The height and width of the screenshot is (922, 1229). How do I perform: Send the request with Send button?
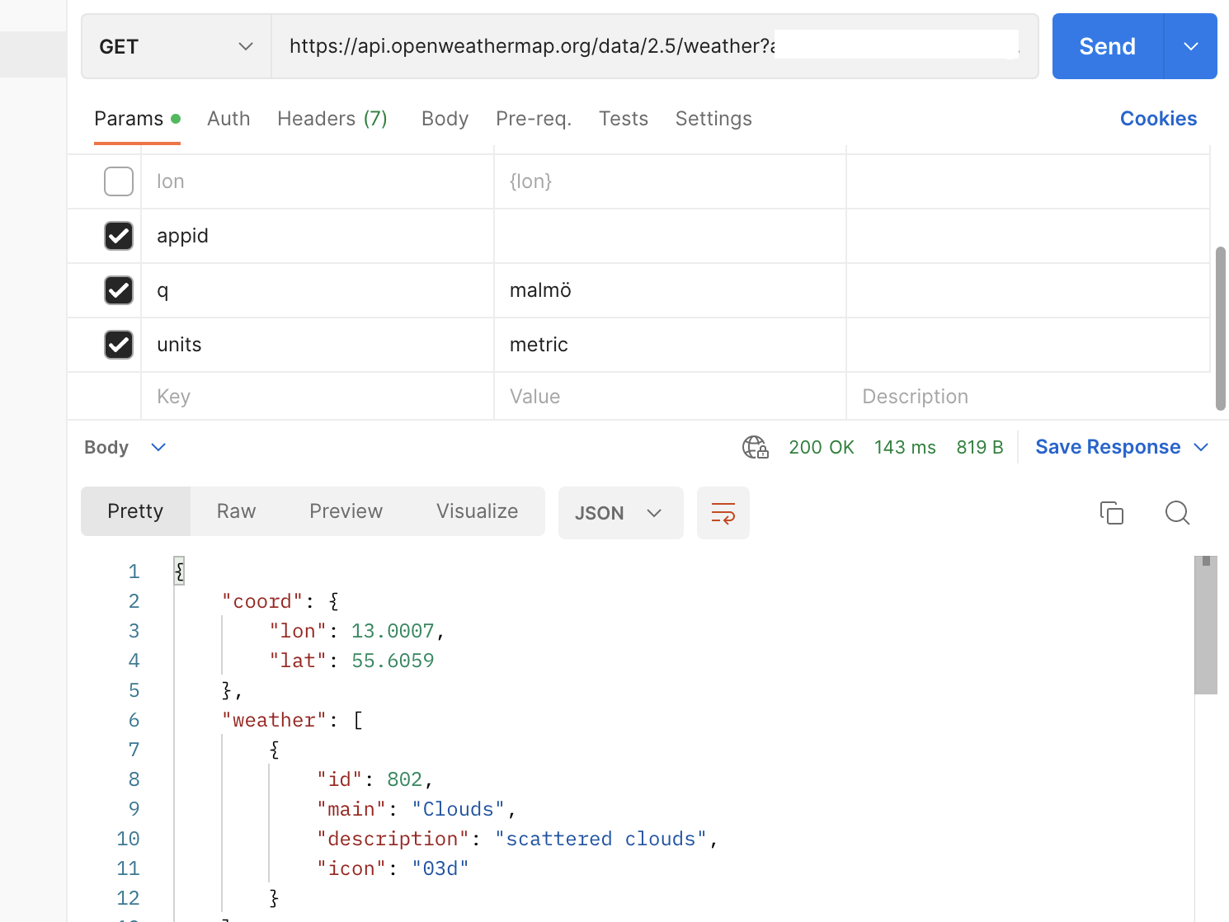(1107, 46)
